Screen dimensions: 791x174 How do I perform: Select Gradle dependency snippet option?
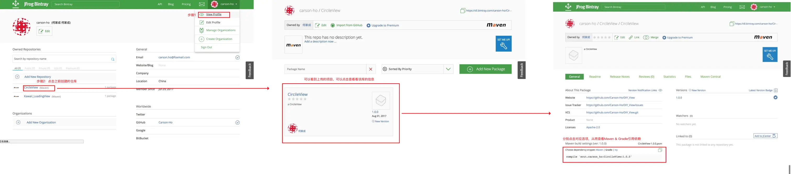pyautogui.click(x=609, y=150)
